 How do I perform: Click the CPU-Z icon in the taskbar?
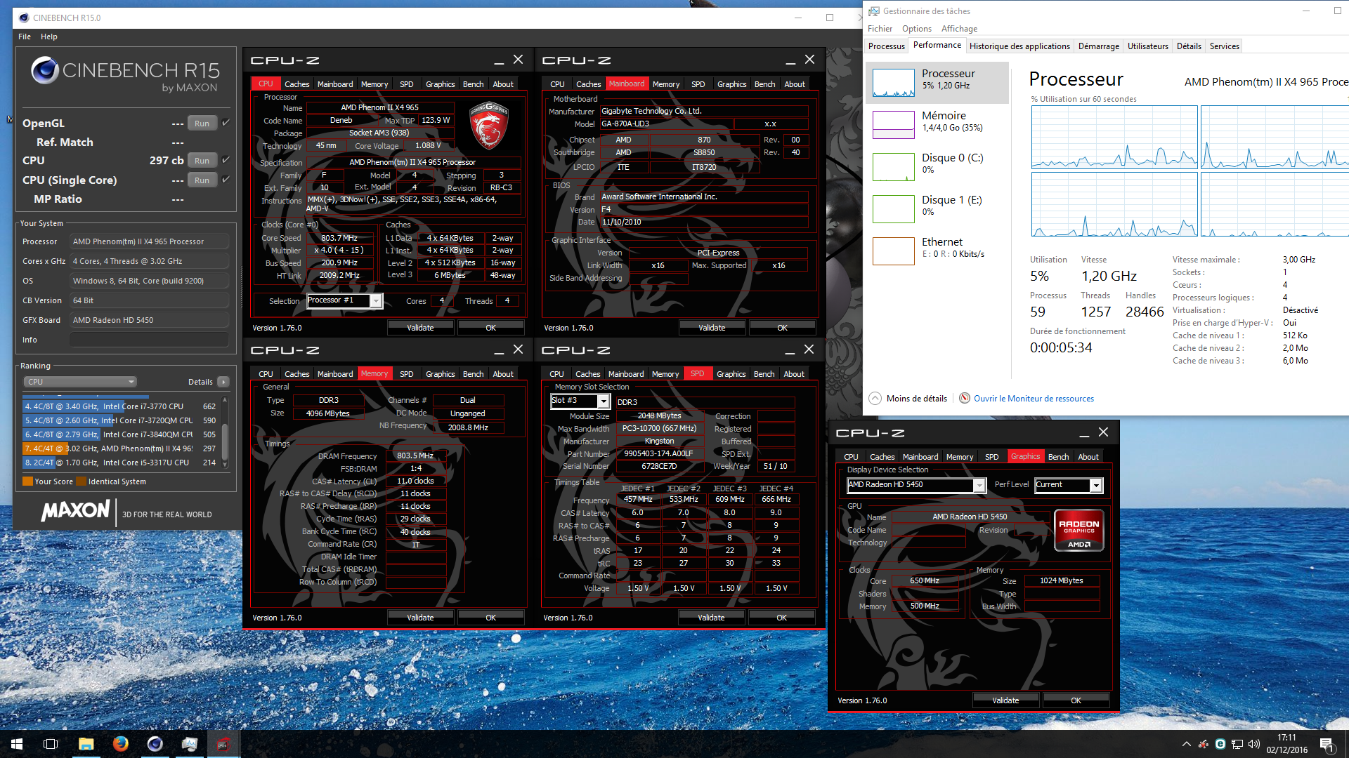[x=223, y=744]
